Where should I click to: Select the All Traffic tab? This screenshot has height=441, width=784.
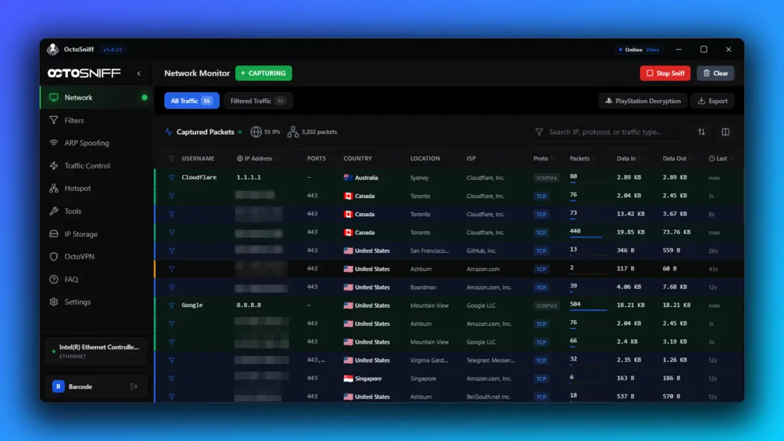coord(191,101)
